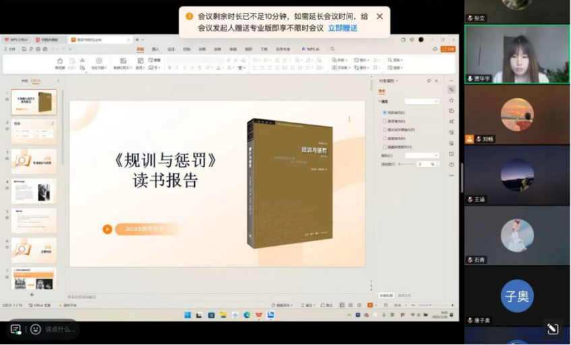Screen dimensions: 571x345
Task: Select slide 3 thumbnail in slide panel
Action: [x=34, y=161]
